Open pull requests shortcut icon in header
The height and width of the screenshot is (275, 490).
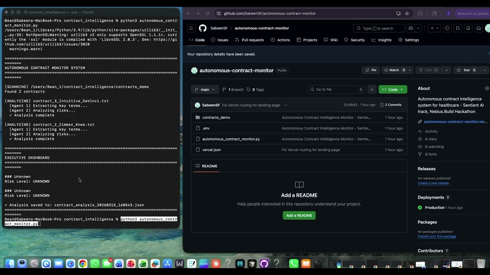tap(457, 28)
